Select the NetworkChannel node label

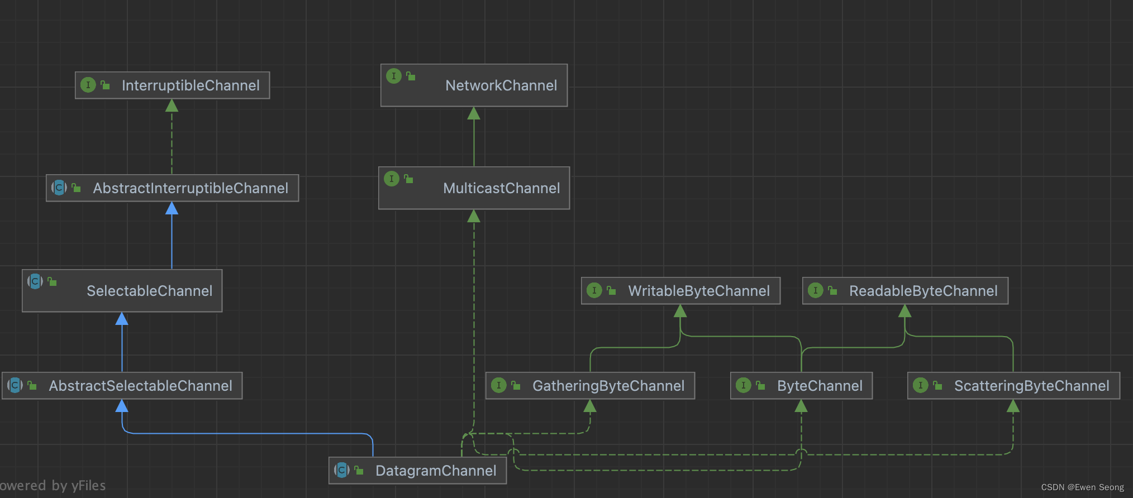point(501,85)
